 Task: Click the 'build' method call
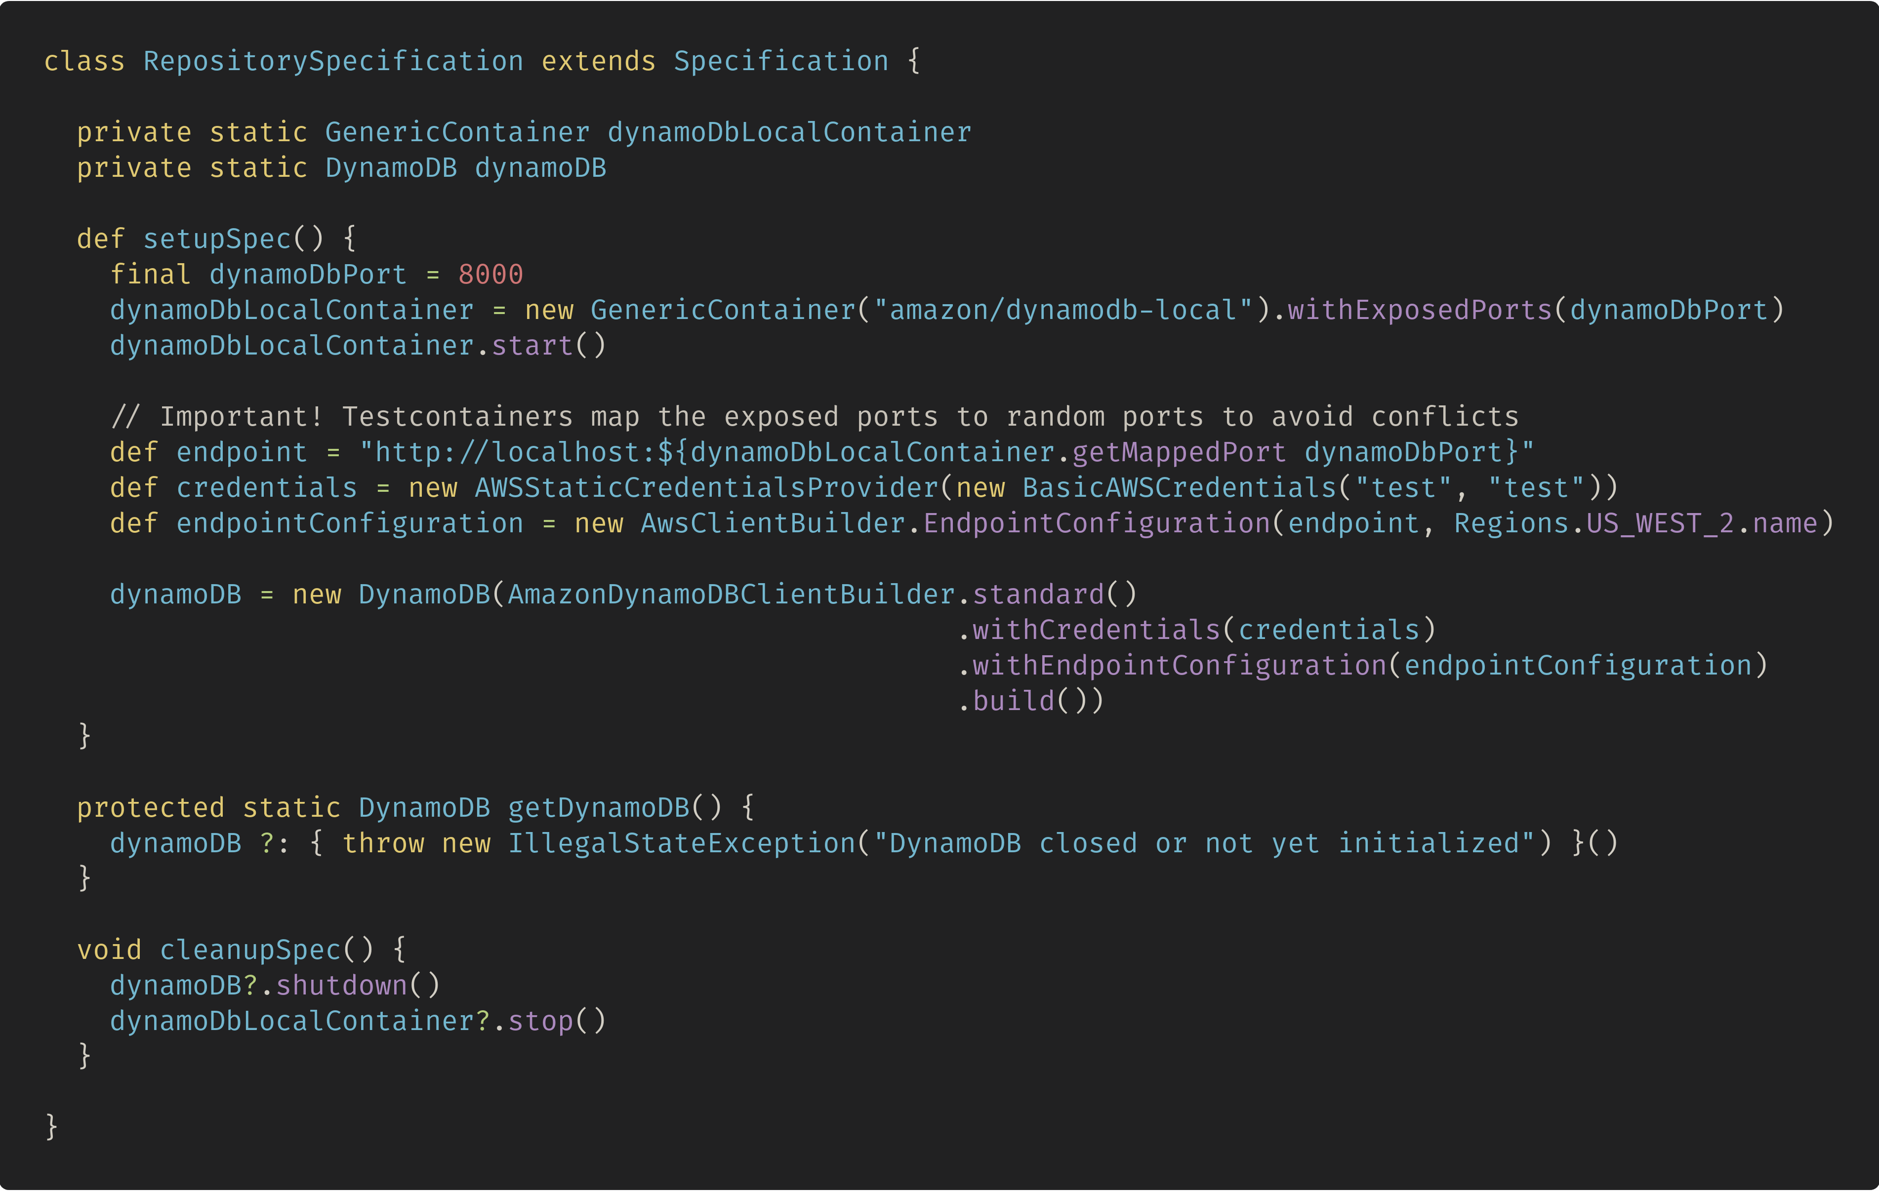coord(1014,702)
